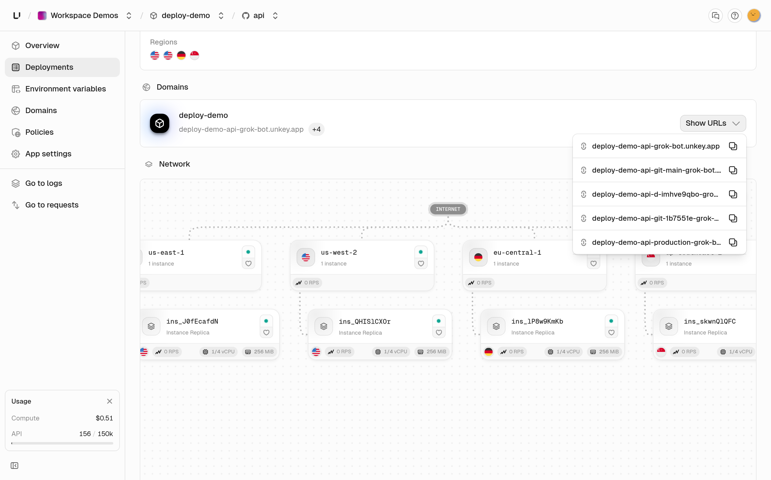
Task: Click heart icon on us-east-1 card
Action: (248, 263)
